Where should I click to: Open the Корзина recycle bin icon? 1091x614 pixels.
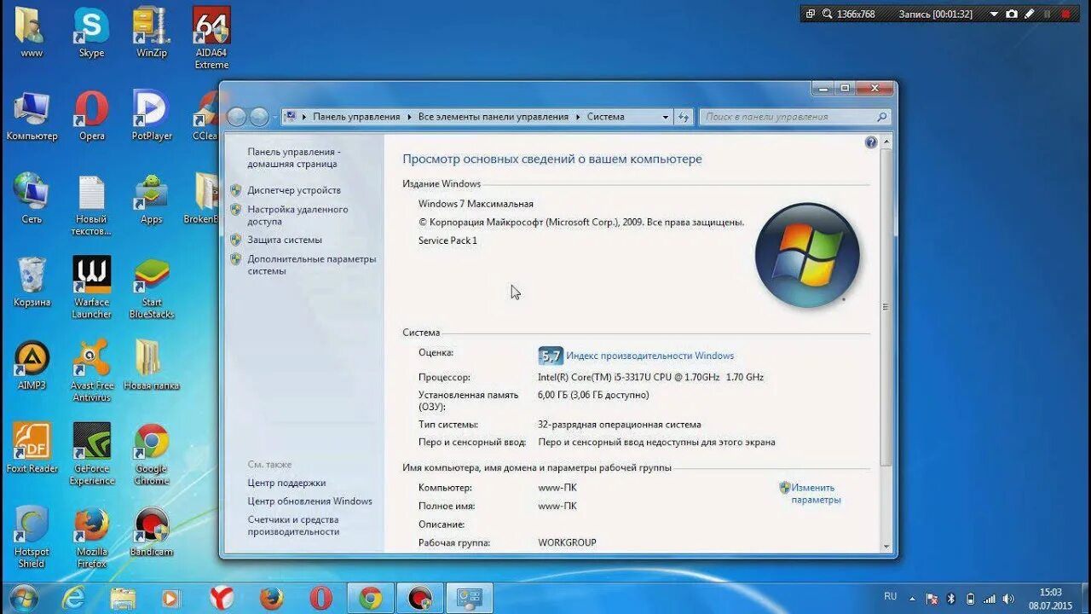pyautogui.click(x=32, y=281)
